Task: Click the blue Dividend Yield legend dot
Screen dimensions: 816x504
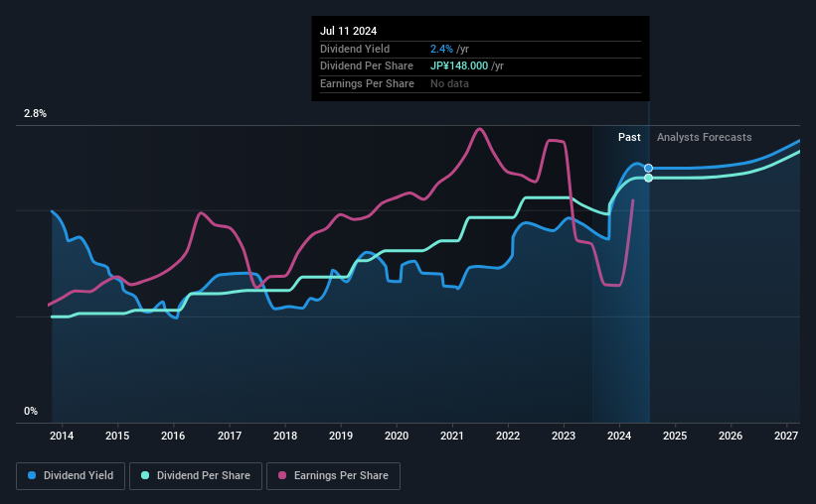Action: 32,475
